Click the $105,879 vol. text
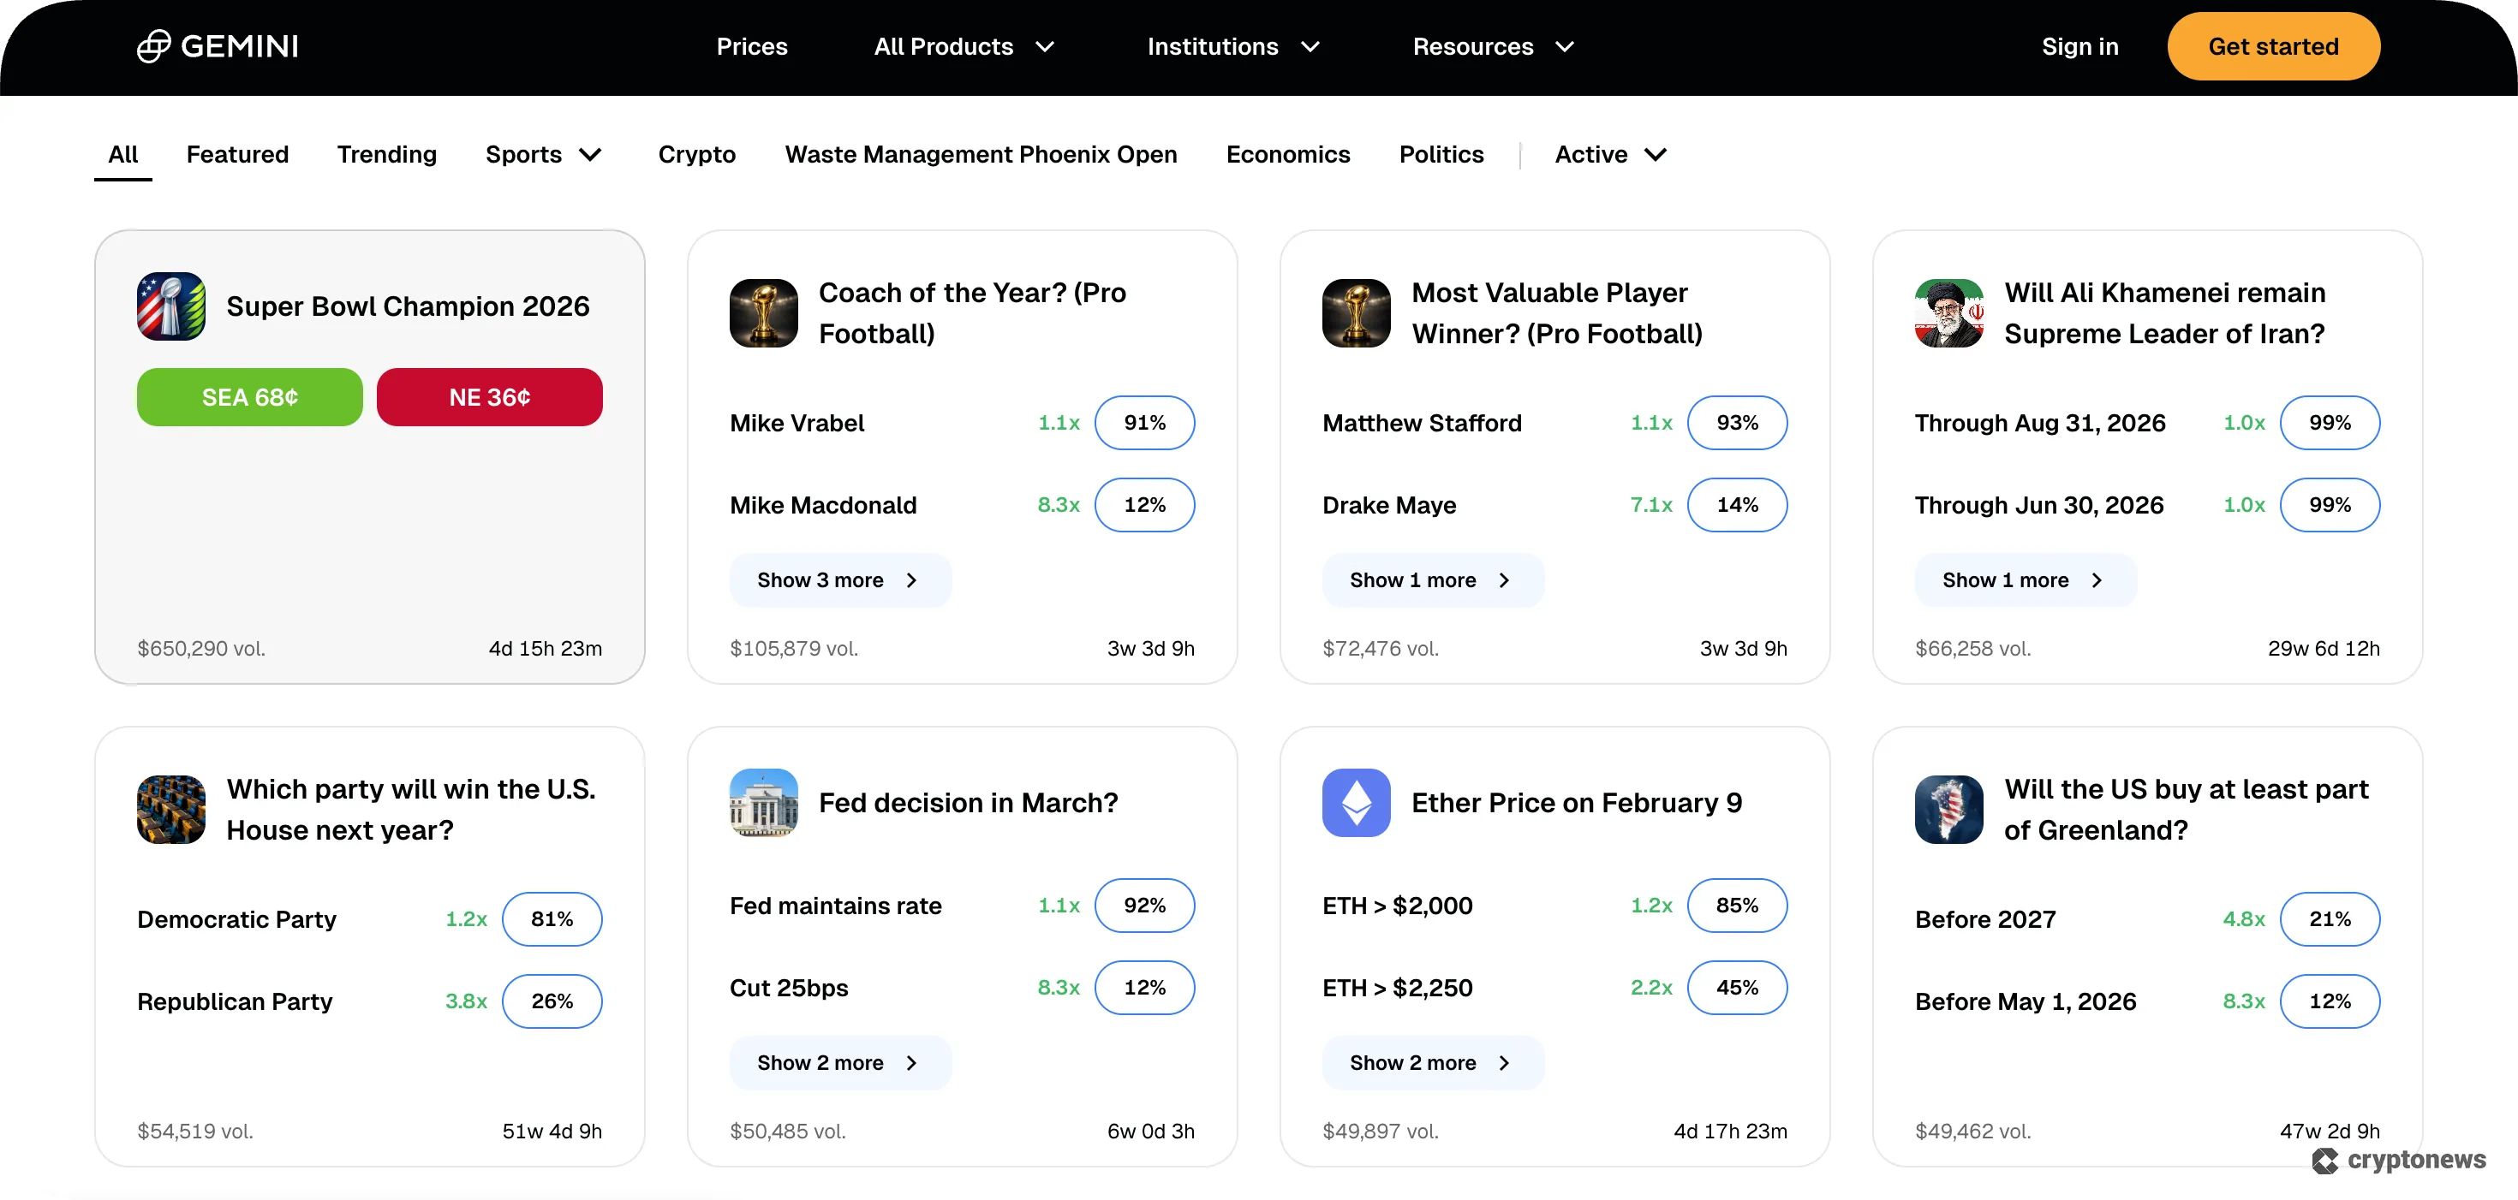2518x1200 pixels. click(794, 649)
